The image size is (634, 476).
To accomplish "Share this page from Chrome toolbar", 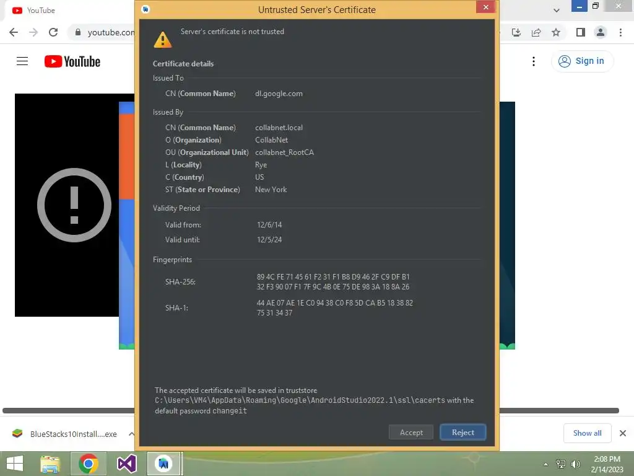I will (x=536, y=32).
